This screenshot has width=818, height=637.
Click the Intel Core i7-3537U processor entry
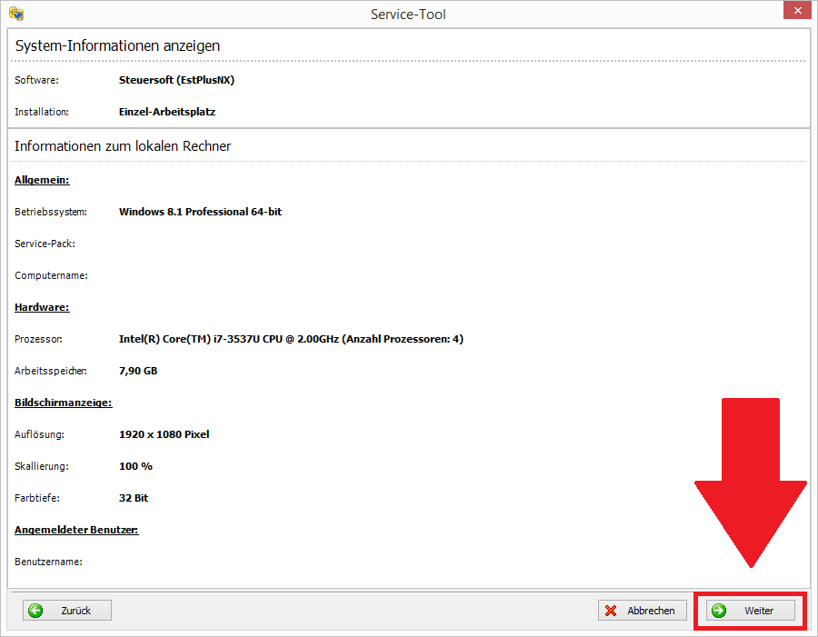pyautogui.click(x=291, y=339)
